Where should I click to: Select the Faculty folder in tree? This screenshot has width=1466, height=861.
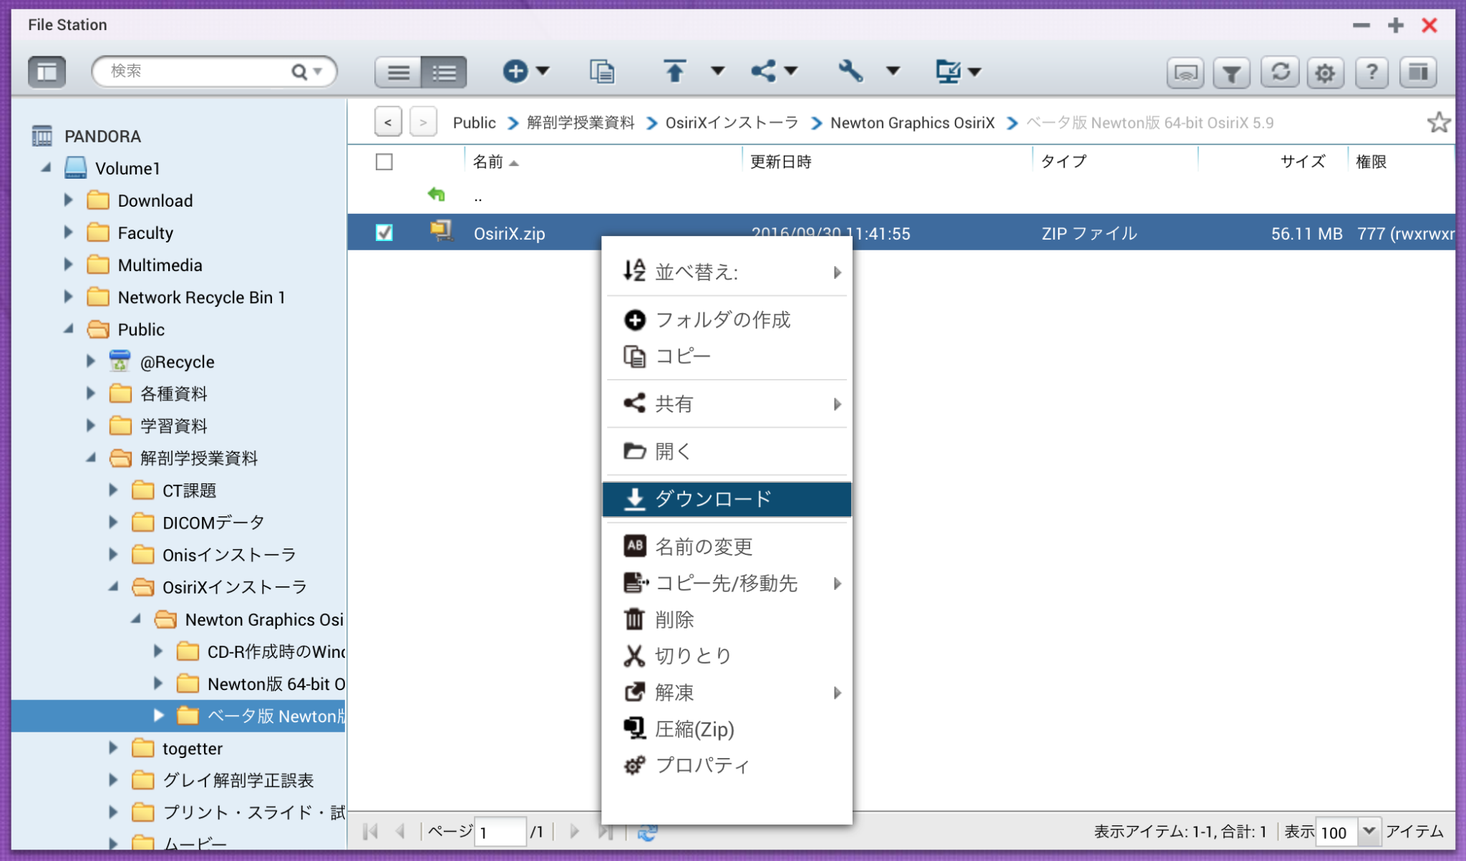tap(145, 232)
